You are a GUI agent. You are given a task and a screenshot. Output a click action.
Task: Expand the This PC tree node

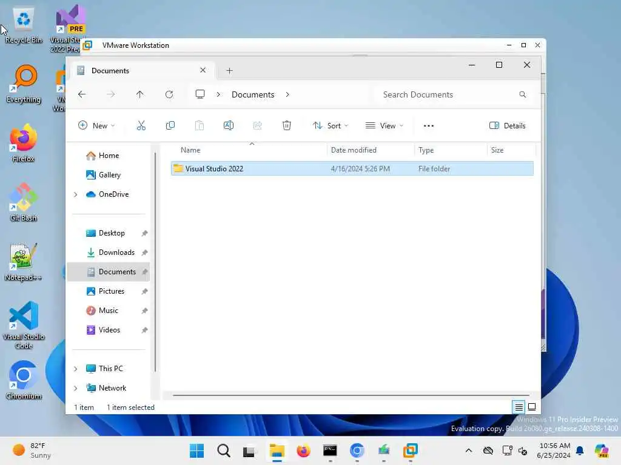click(75, 369)
